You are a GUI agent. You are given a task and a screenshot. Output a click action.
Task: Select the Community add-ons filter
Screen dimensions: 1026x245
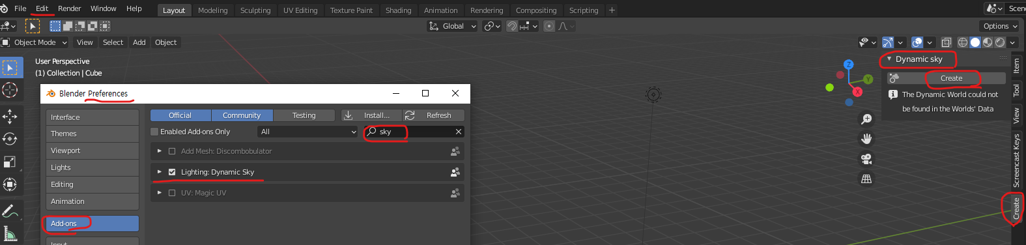pos(242,115)
